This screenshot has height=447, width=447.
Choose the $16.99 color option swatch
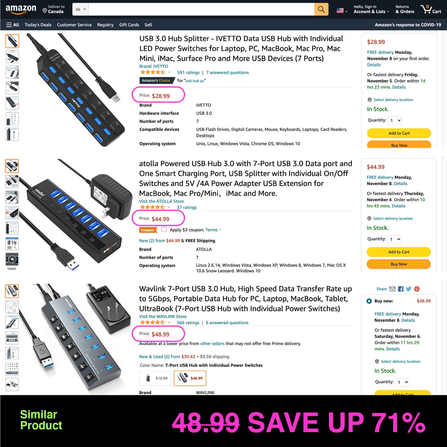(155, 378)
